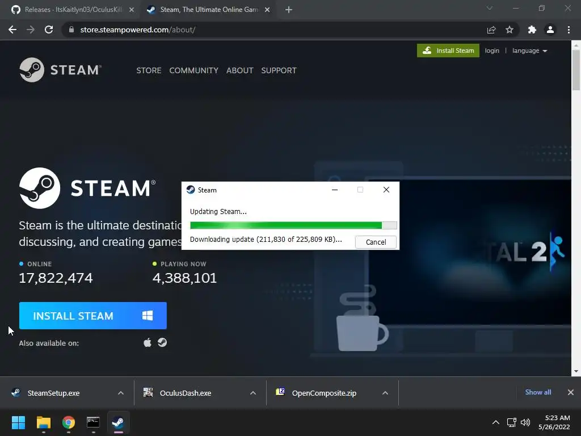Open Chrome's three-dot menu
This screenshot has height=436, width=581.
click(569, 30)
